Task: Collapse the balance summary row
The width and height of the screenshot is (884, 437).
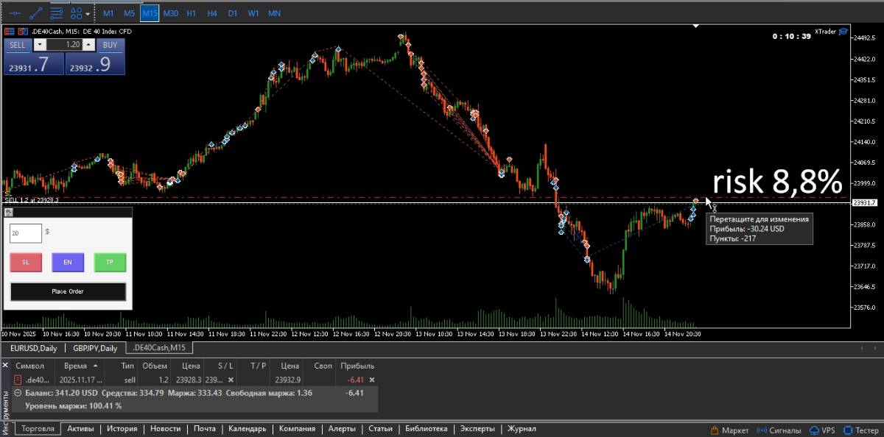Action: [x=18, y=393]
